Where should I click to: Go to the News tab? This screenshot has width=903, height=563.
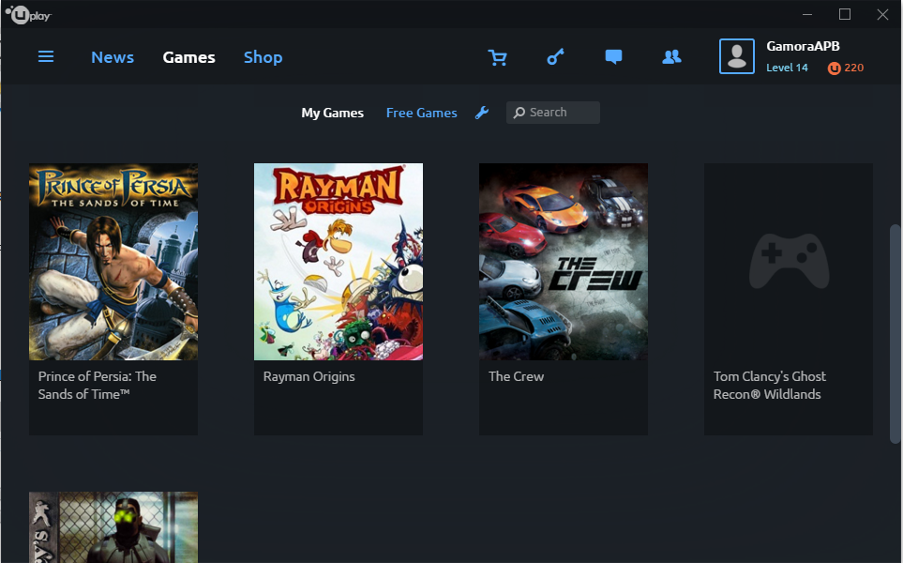113,57
